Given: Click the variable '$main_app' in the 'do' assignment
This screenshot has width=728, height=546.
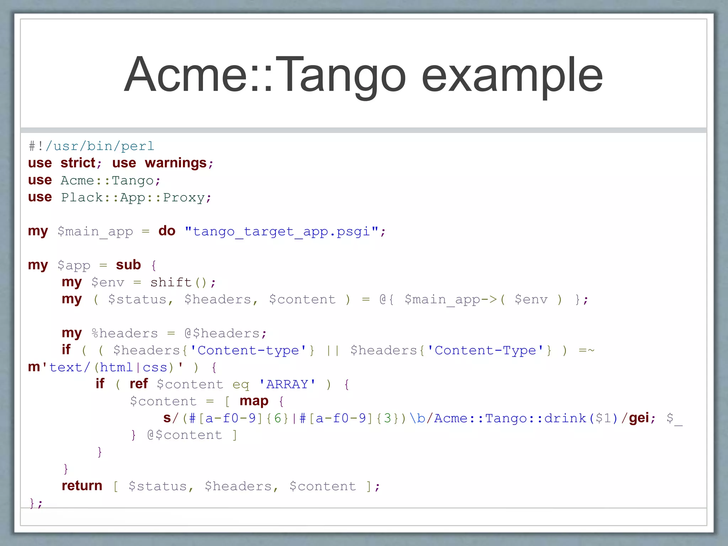Looking at the screenshot, I should (95, 231).
